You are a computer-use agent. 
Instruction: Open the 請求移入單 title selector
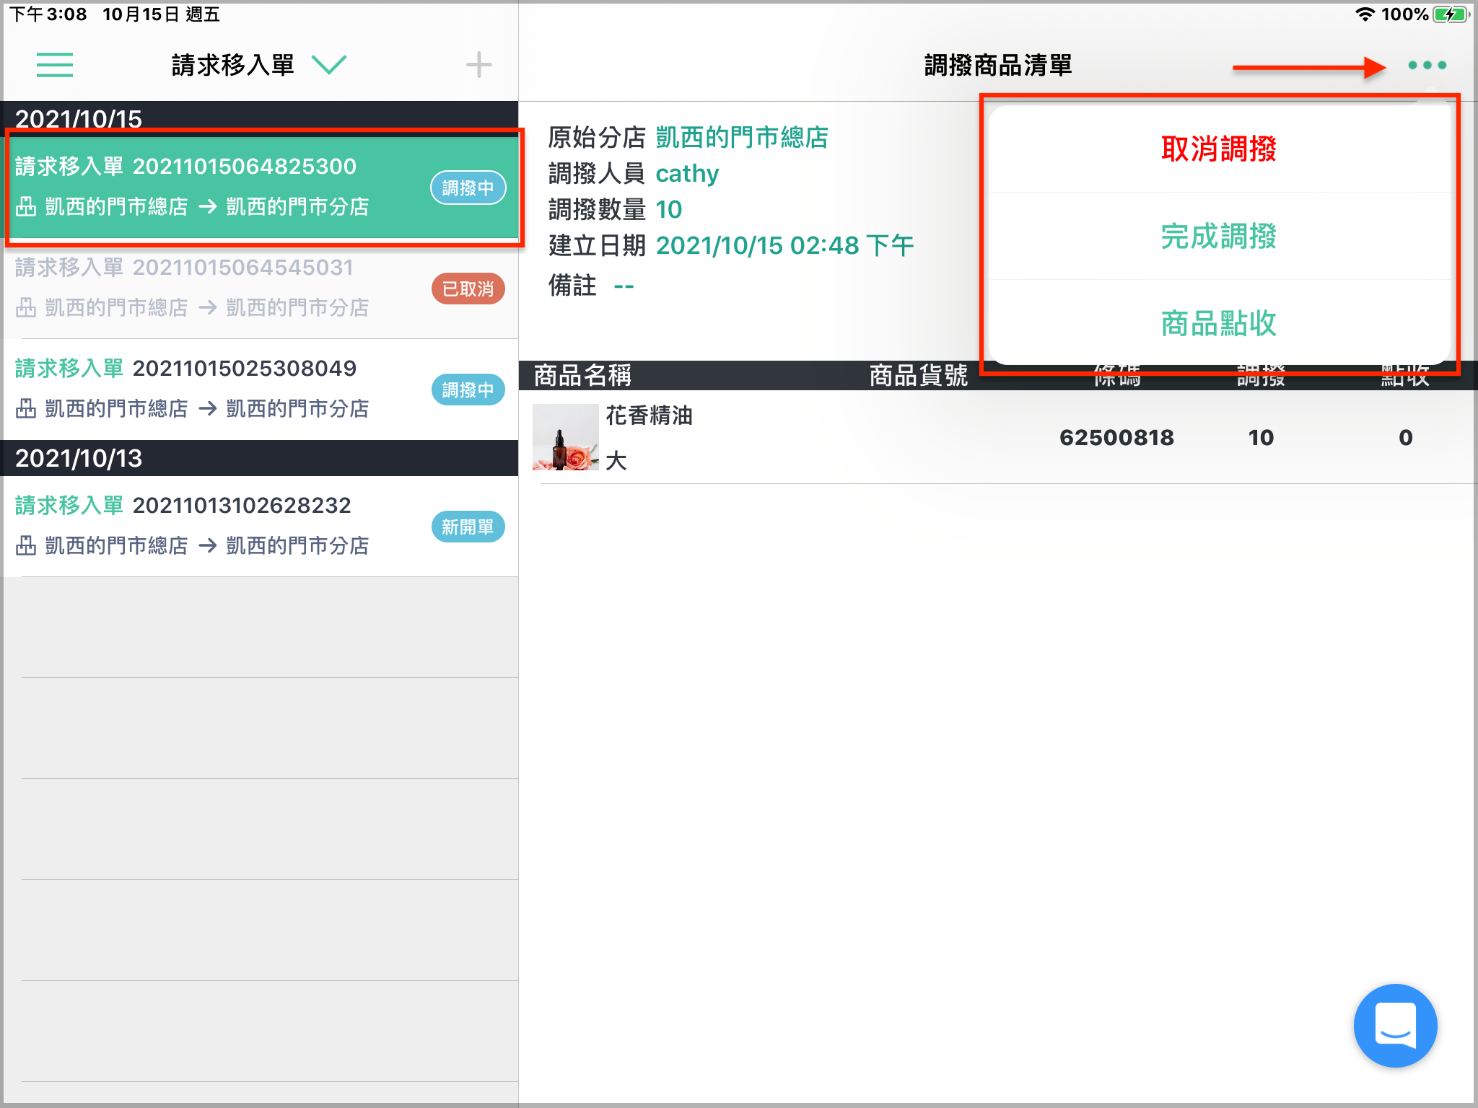point(232,65)
